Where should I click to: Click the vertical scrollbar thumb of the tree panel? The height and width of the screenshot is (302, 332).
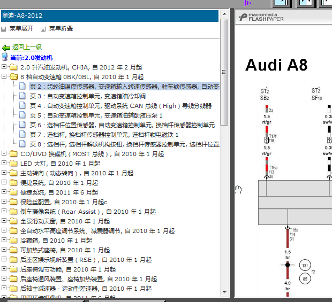(x=224, y=72)
